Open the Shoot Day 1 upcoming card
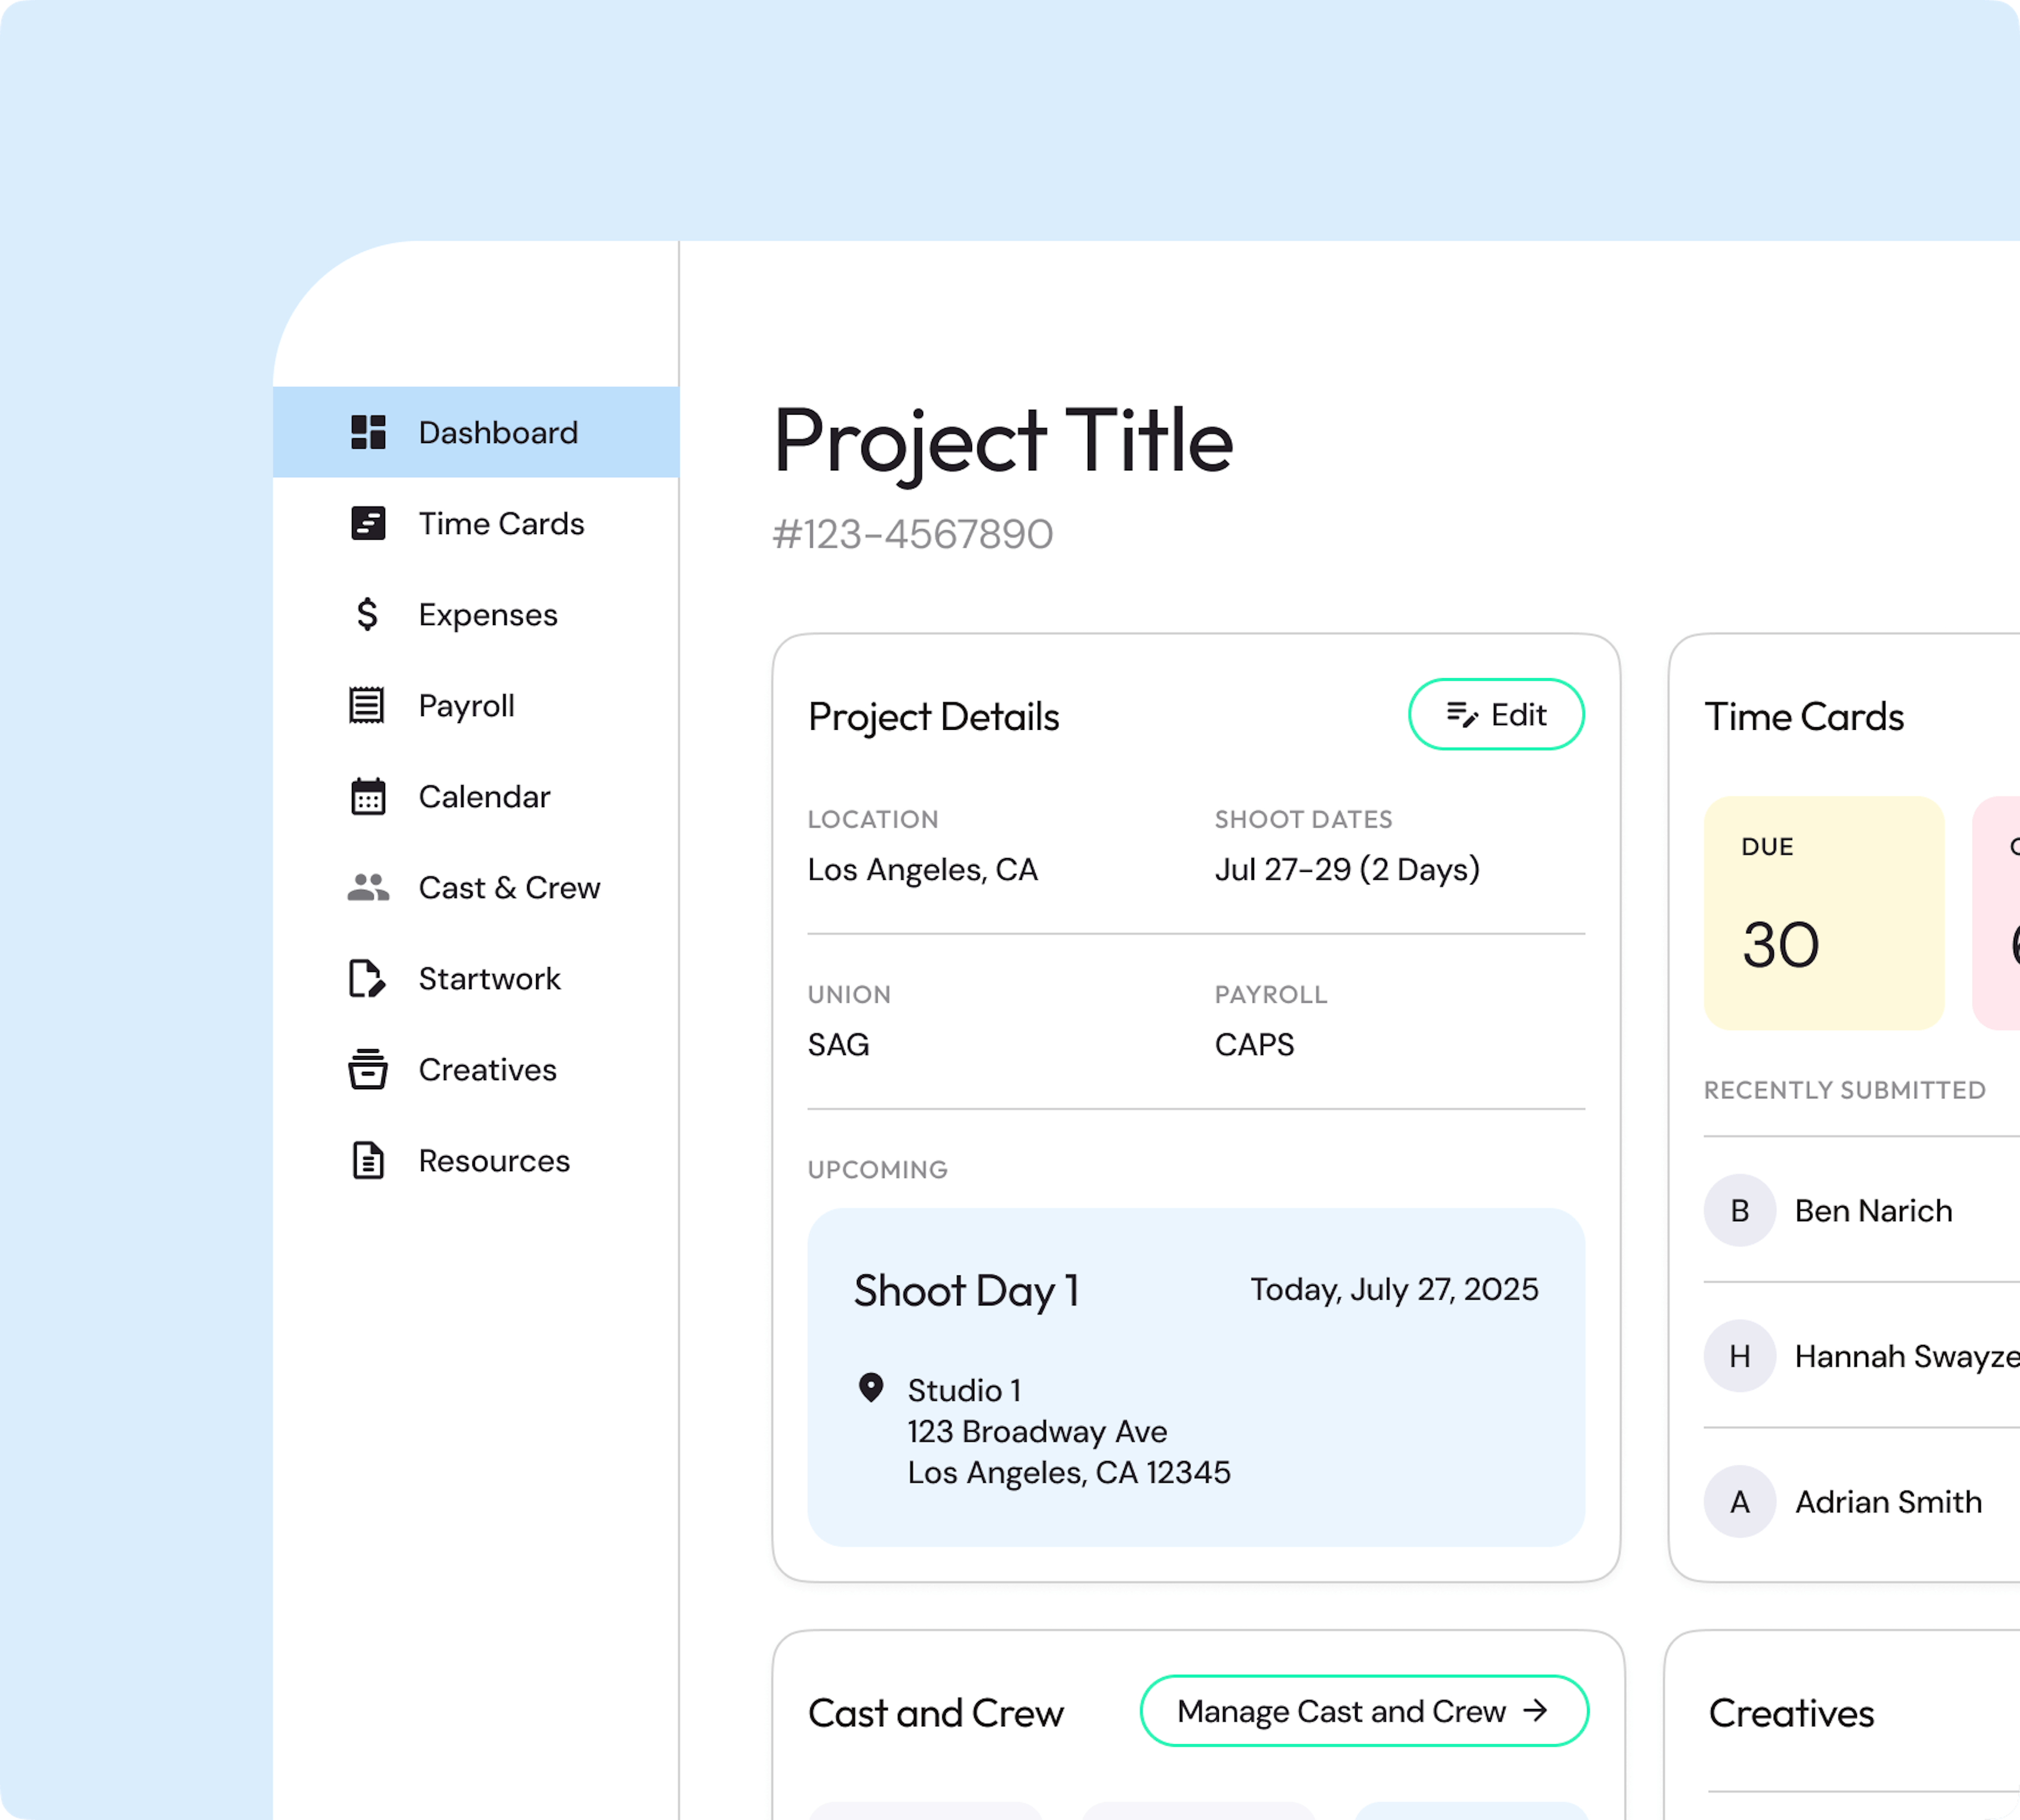This screenshot has height=1820, width=2020. click(1196, 1378)
